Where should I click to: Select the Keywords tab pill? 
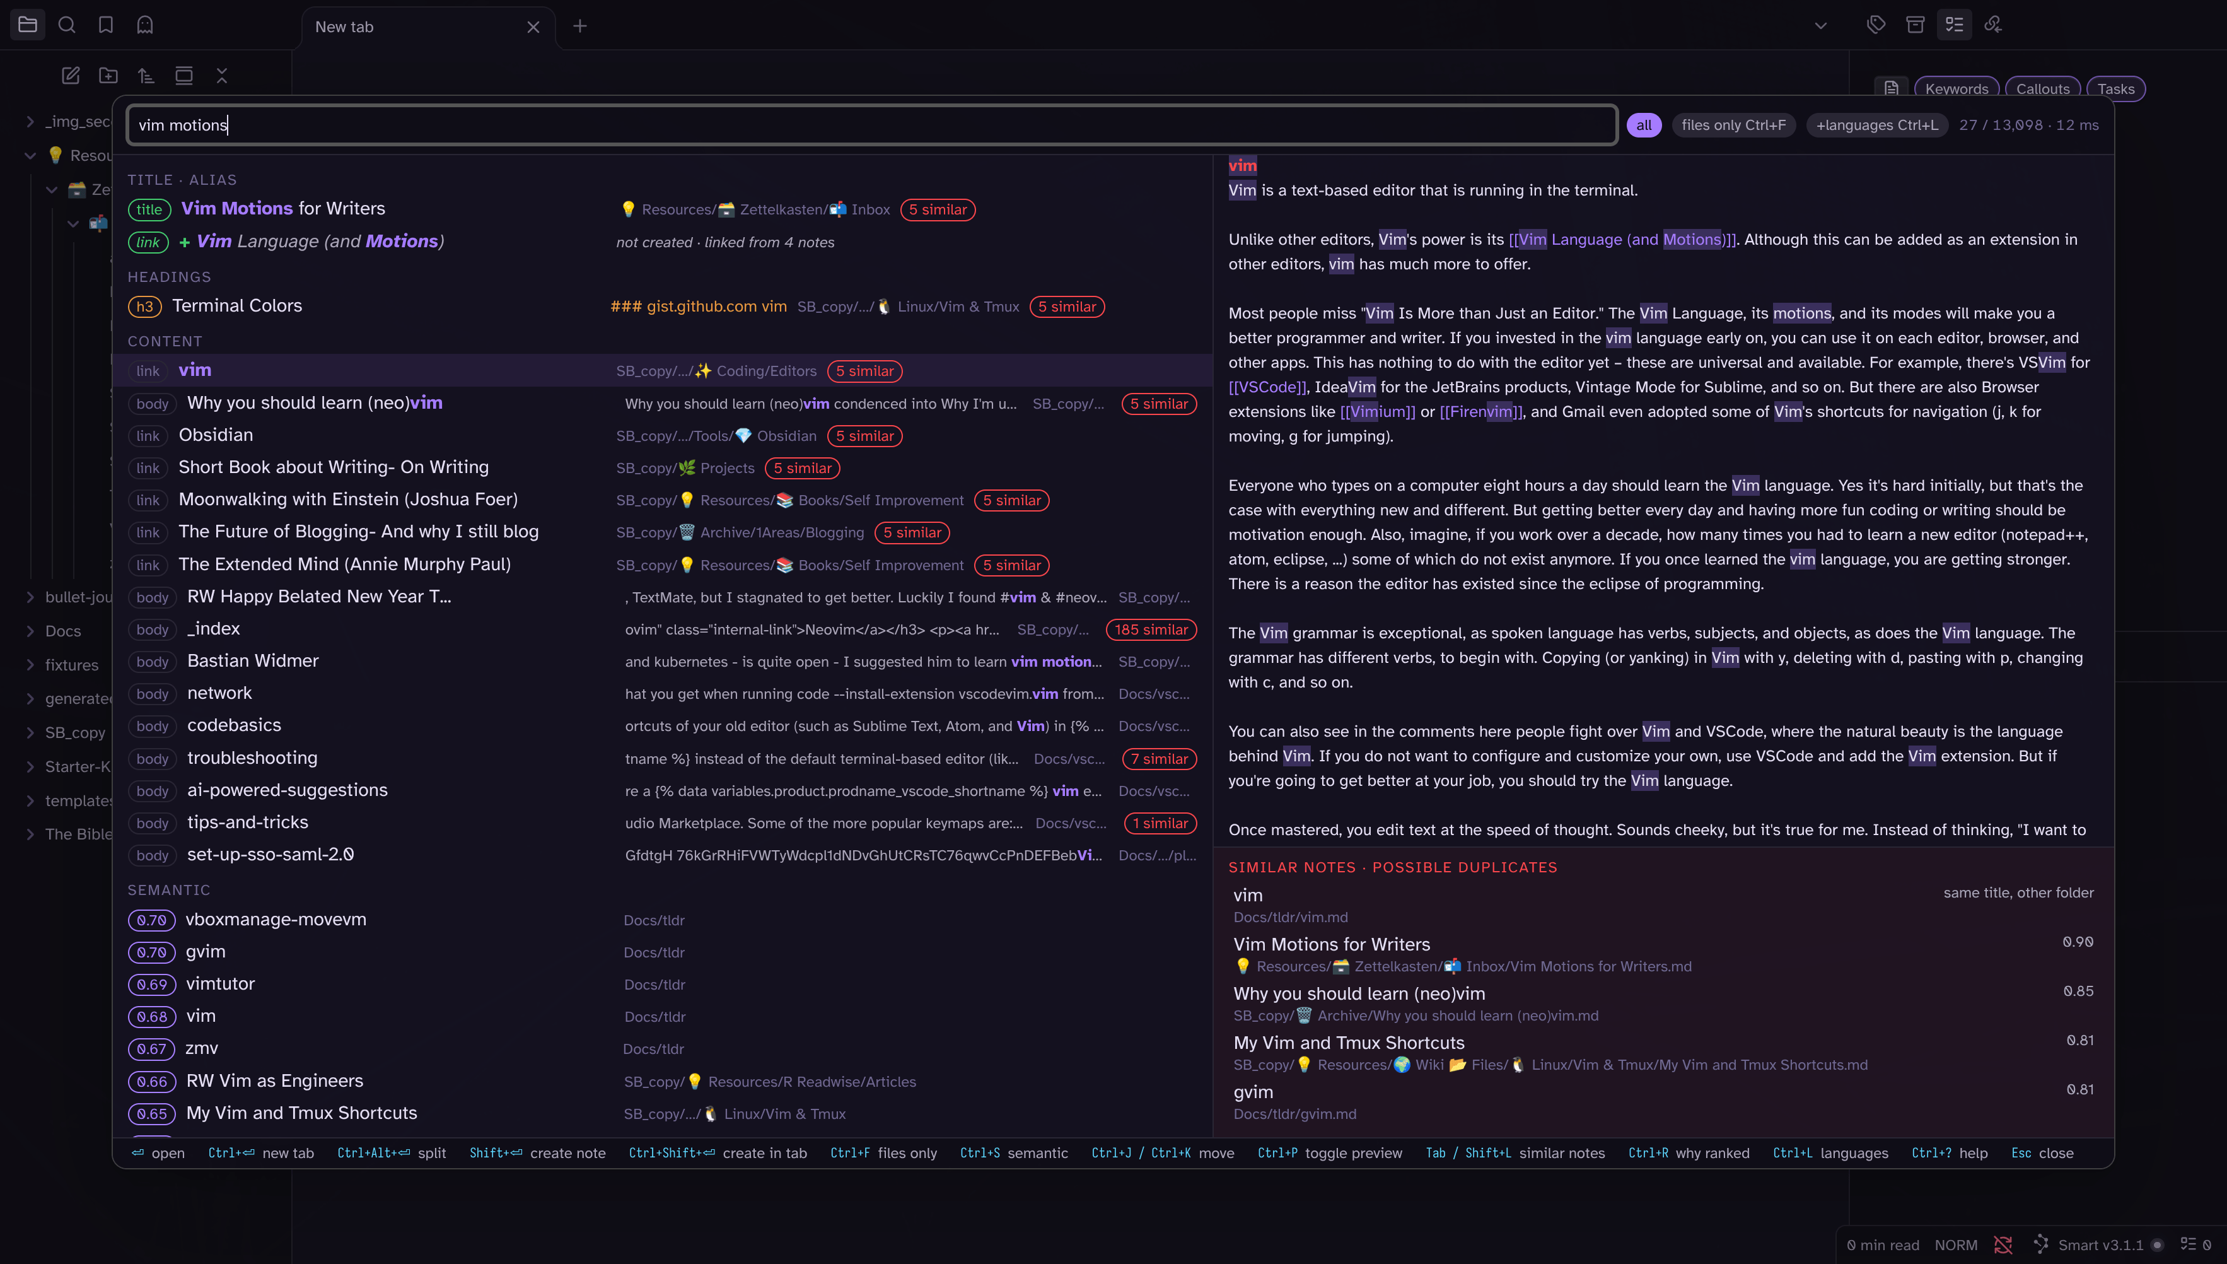click(x=1957, y=88)
